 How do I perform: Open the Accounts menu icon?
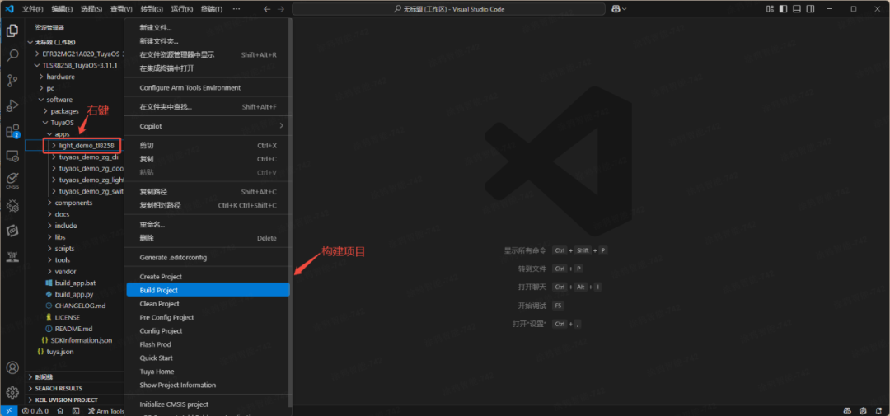12,367
